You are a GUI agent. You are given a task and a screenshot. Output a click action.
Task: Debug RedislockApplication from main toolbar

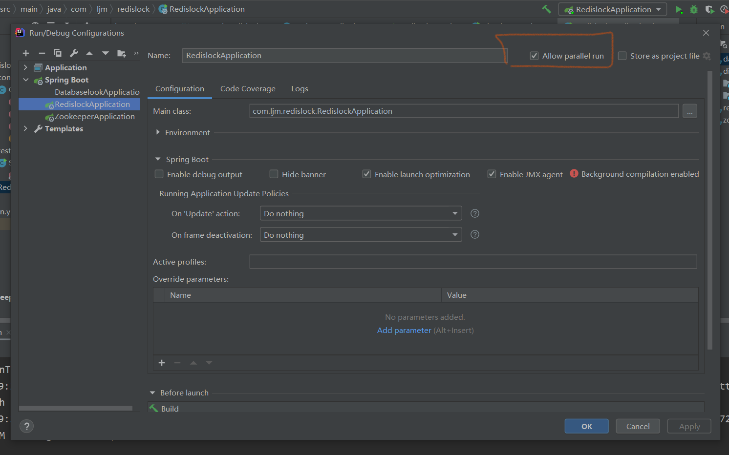(694, 9)
